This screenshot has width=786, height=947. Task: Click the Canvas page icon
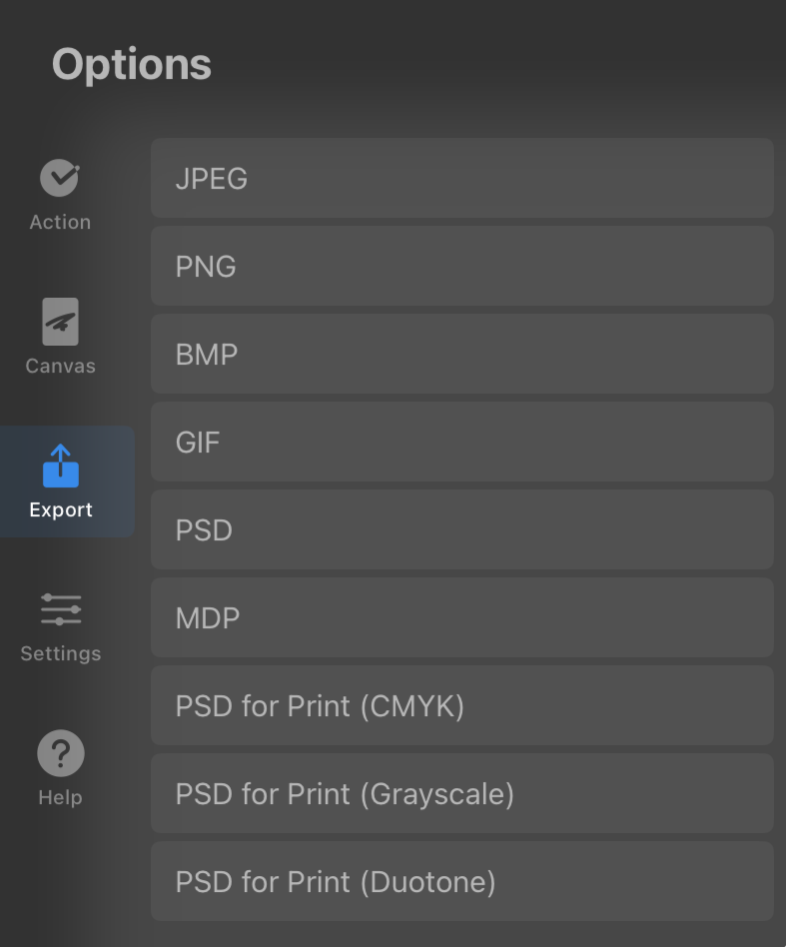tap(60, 322)
